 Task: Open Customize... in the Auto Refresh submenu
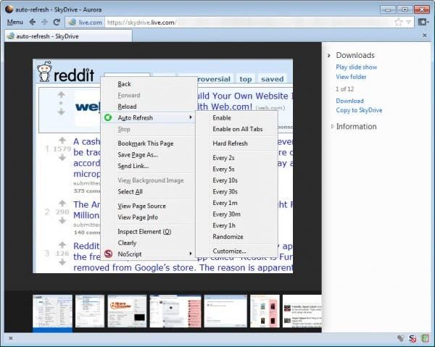229,251
